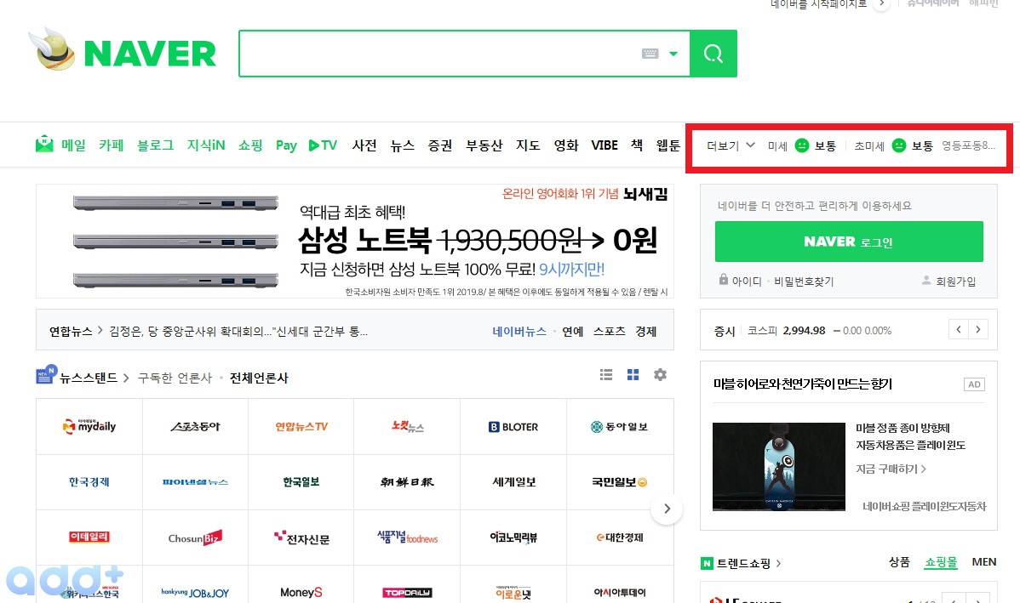
Task: Click the 삼성 노트북 banner advertisement
Action: pos(354,242)
